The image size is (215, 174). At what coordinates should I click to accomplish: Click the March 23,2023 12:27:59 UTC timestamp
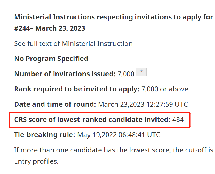[x=143, y=104]
